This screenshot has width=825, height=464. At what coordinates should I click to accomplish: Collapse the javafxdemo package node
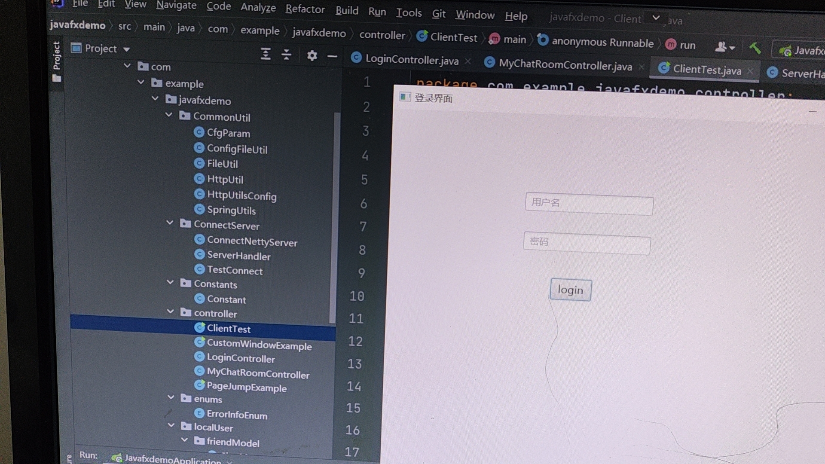pos(155,98)
